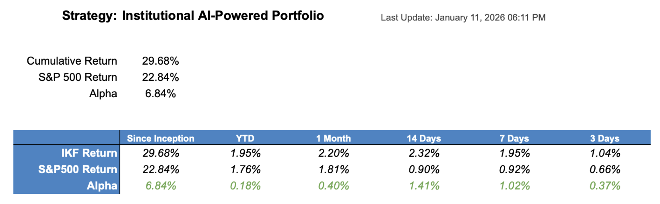Click the summary Alpha value 6.84%

(x=160, y=94)
